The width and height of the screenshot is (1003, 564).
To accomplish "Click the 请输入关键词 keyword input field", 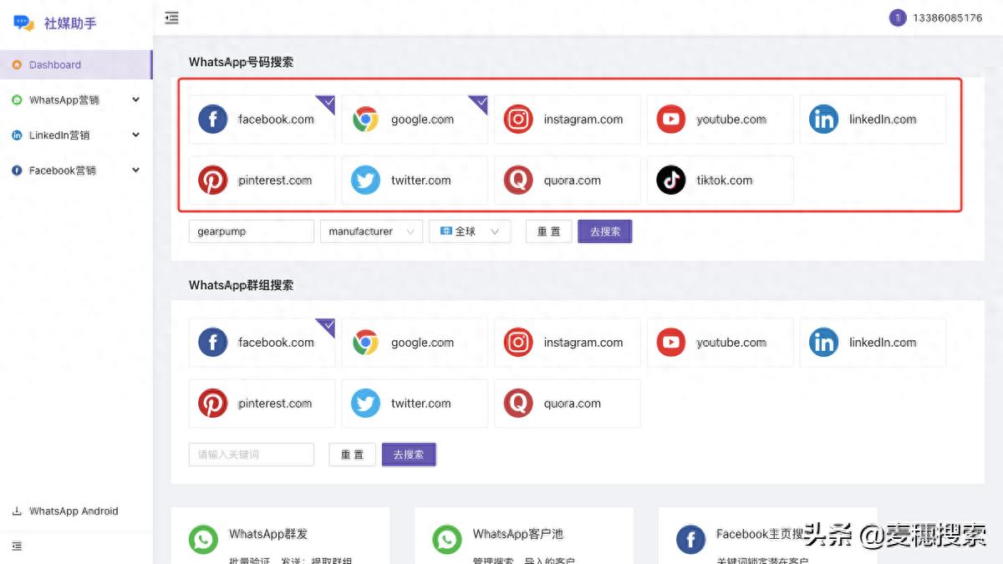I will tap(251, 455).
